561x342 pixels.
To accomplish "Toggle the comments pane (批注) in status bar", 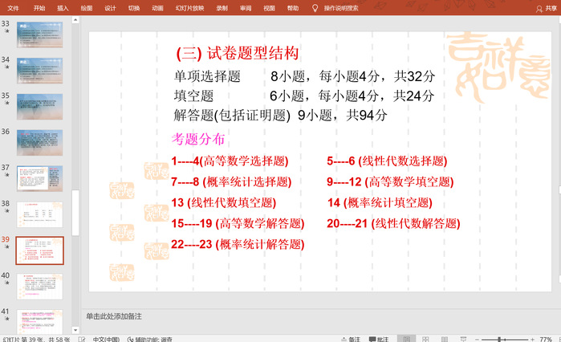I will coord(378,339).
